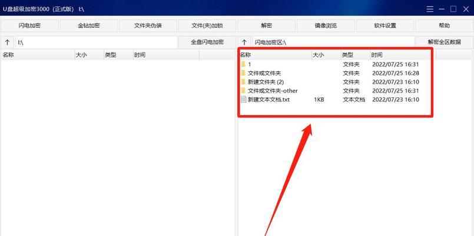474x236 pixels.
Task: Open 镜像浏览 view
Action: (x=326, y=26)
